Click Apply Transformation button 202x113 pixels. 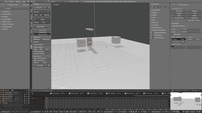(42, 58)
